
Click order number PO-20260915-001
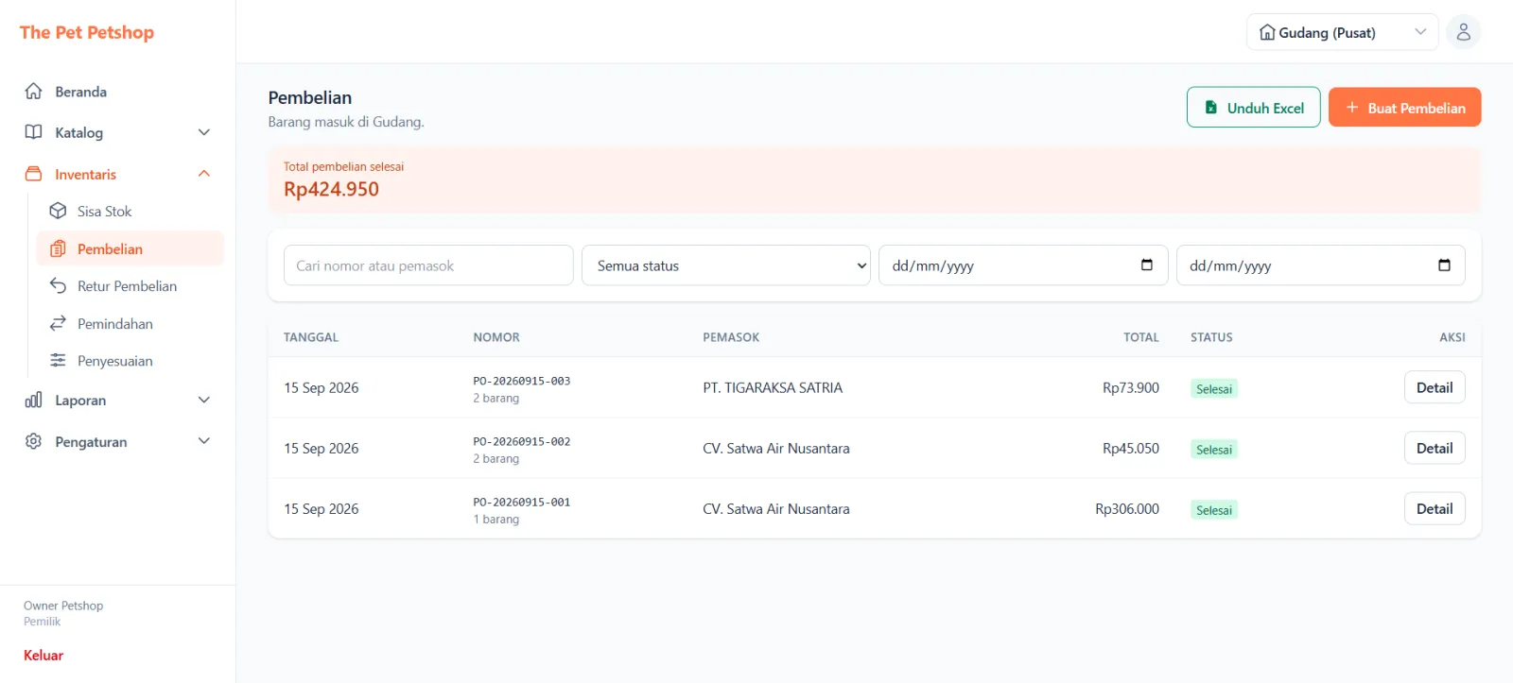(x=522, y=502)
